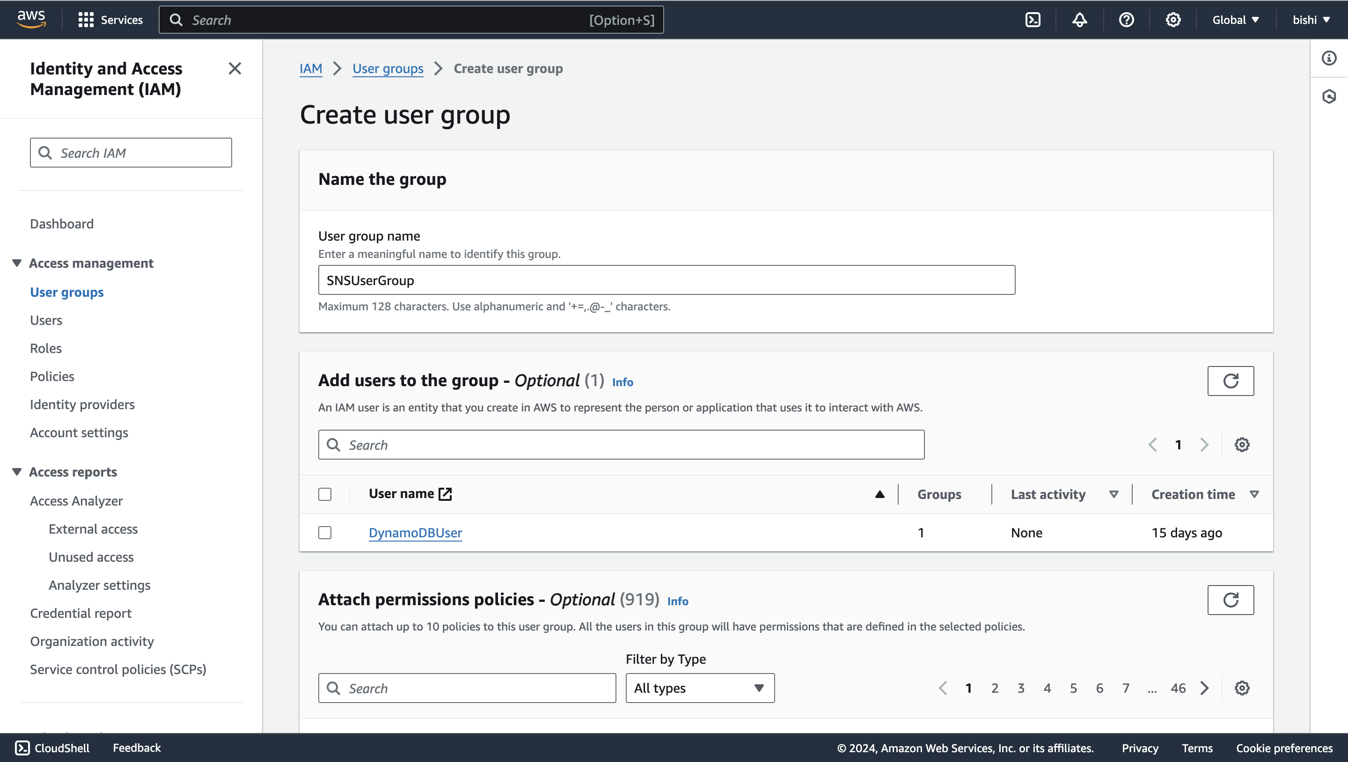Open Policies in the IAM sidebar
This screenshot has width=1348, height=762.
(52, 376)
